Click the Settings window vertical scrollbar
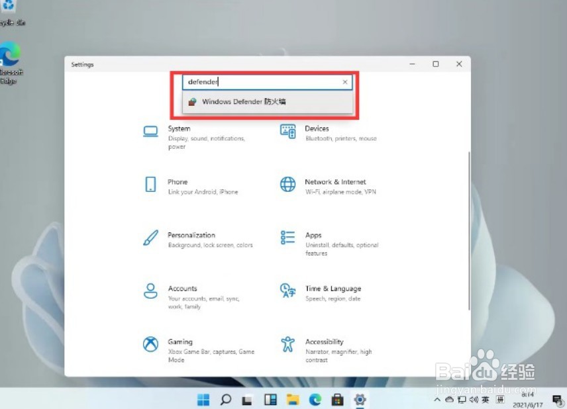This screenshot has height=409, width=567. 469,230
